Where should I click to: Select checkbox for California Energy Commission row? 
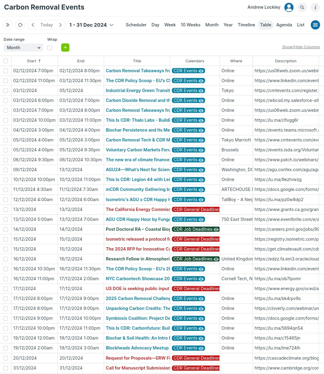click(x=6, y=209)
